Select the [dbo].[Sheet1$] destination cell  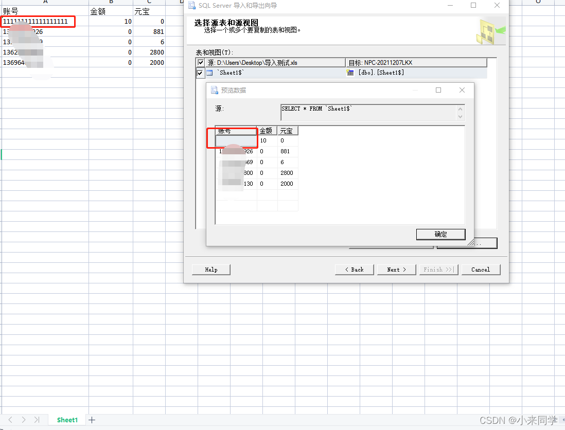pos(416,73)
